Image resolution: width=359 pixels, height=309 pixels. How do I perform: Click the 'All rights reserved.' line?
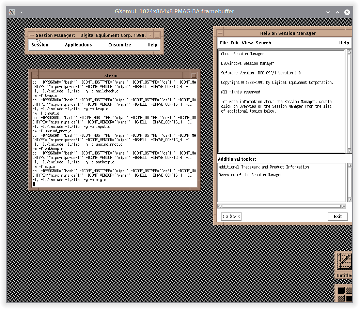(241, 92)
